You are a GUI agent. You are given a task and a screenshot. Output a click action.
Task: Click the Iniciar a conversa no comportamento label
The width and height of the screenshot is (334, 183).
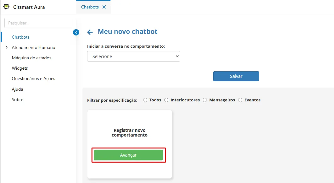(126, 46)
